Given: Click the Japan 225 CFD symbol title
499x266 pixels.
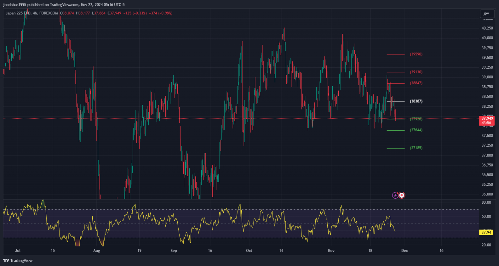Looking at the screenshot, I should click(x=18, y=13).
